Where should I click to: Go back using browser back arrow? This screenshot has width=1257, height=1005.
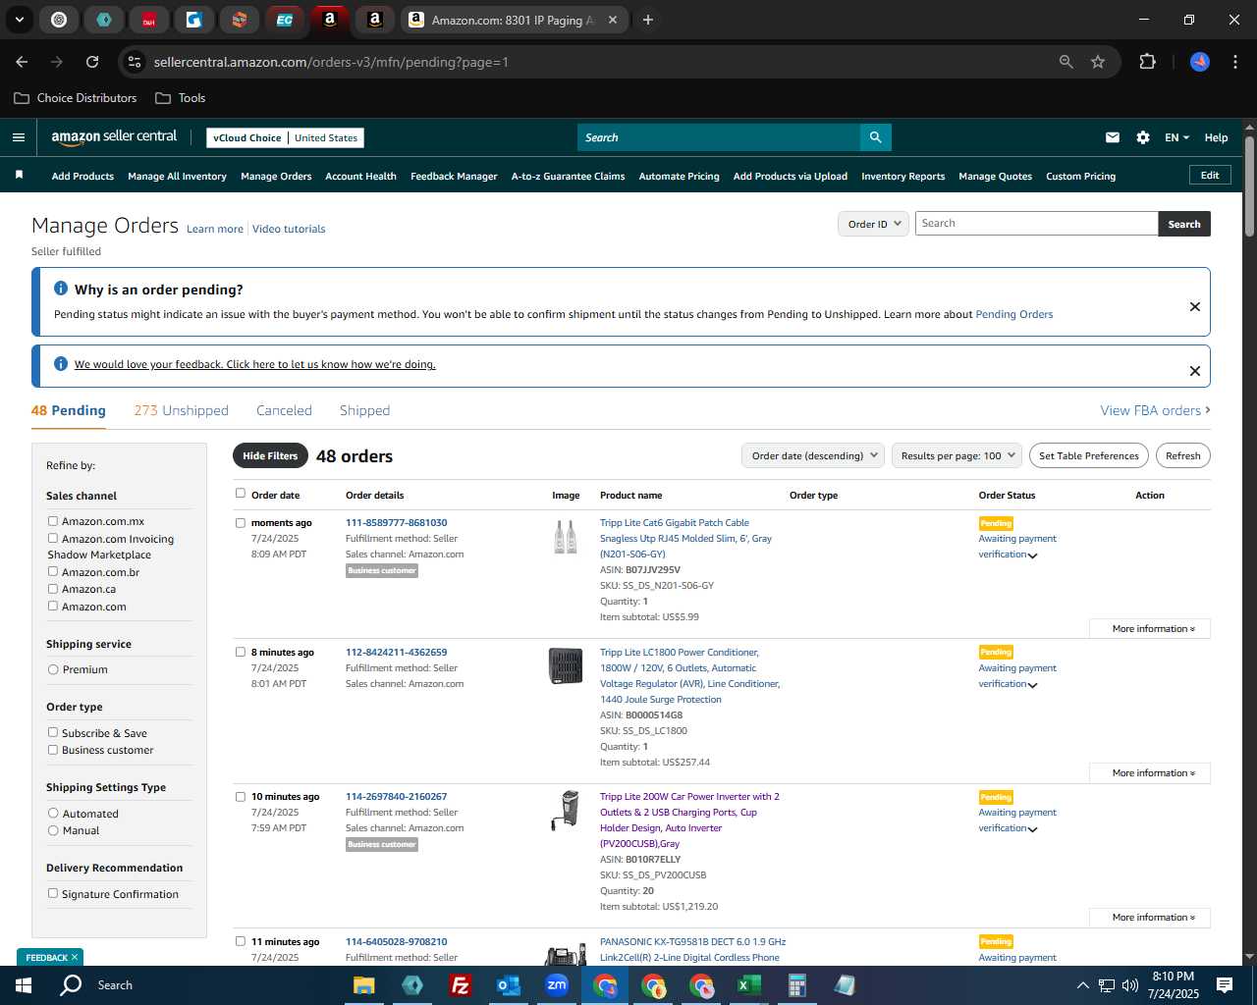pos(22,62)
